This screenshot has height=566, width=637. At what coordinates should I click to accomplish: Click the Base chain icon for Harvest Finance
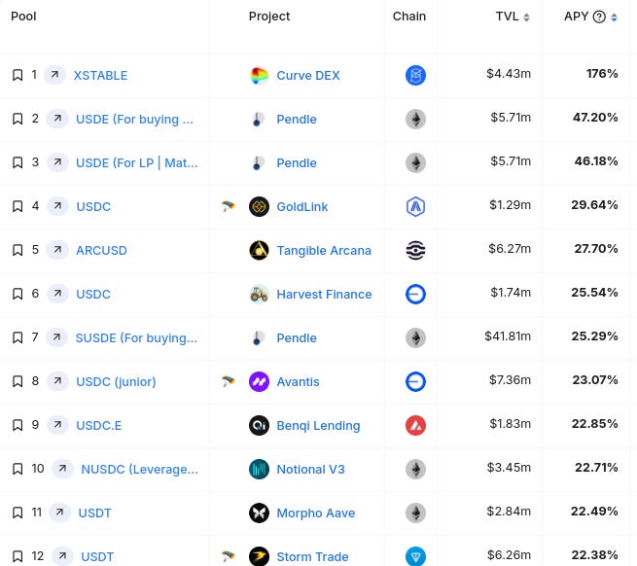coord(415,294)
